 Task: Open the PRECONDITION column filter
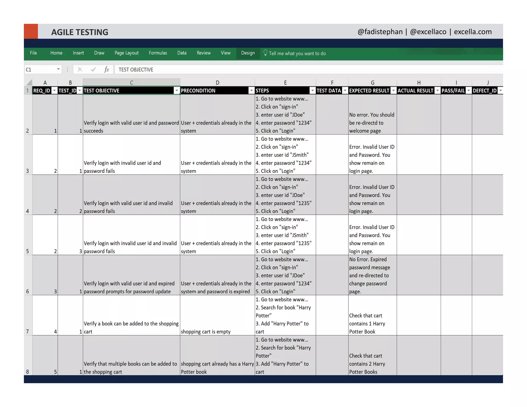click(x=251, y=91)
